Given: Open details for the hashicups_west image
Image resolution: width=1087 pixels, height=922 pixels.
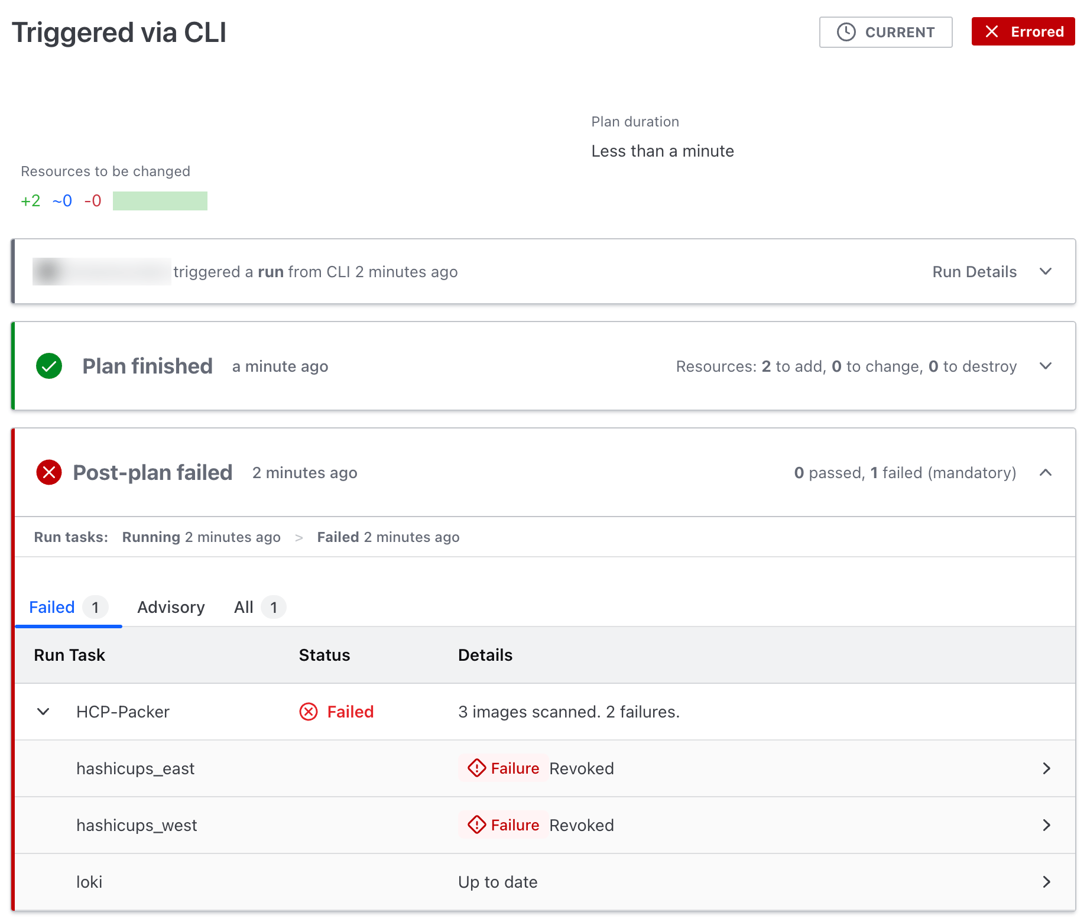Looking at the screenshot, I should click(1047, 825).
